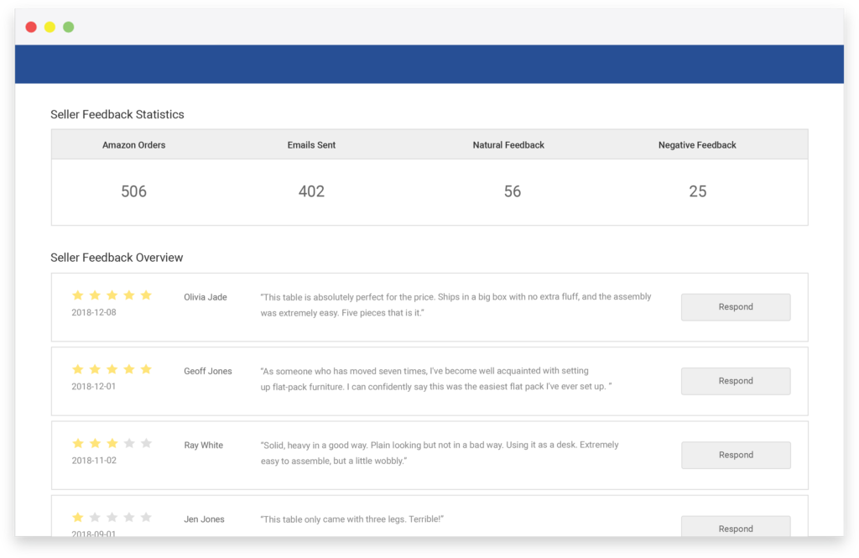
Task: Click Respond for Ray White's review
Action: click(735, 455)
